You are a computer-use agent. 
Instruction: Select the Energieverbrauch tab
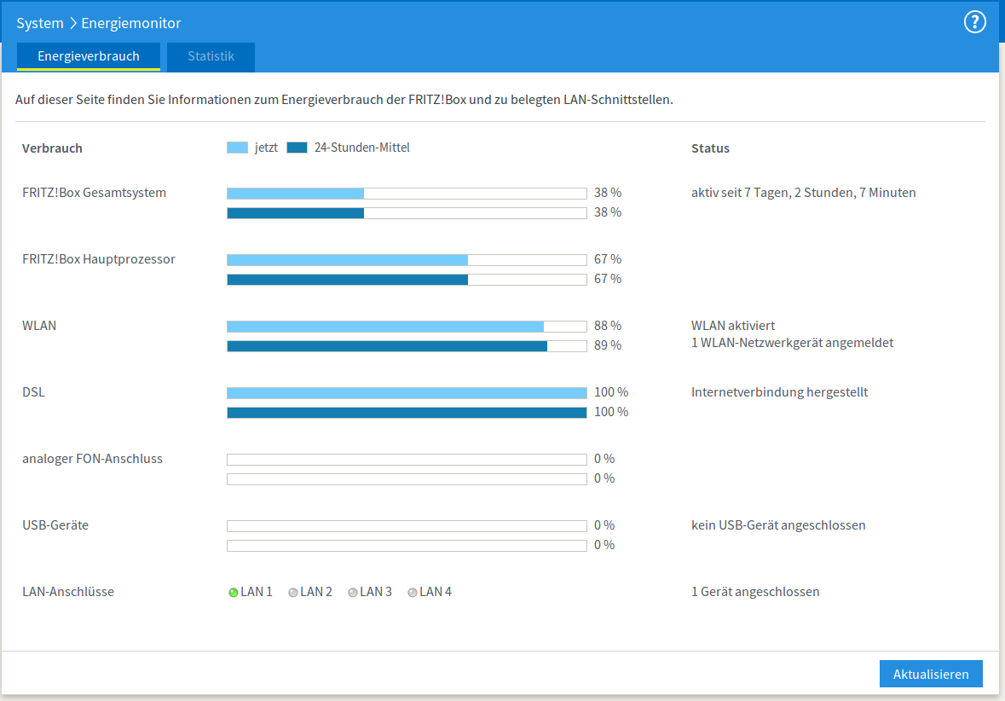pos(89,56)
